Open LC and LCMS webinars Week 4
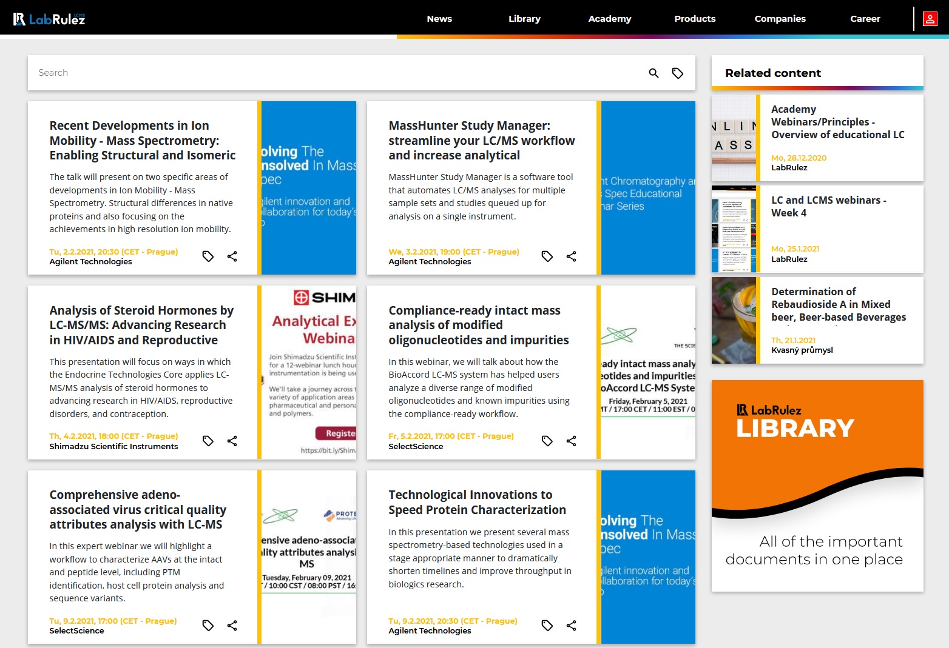The image size is (949, 648). (x=828, y=206)
